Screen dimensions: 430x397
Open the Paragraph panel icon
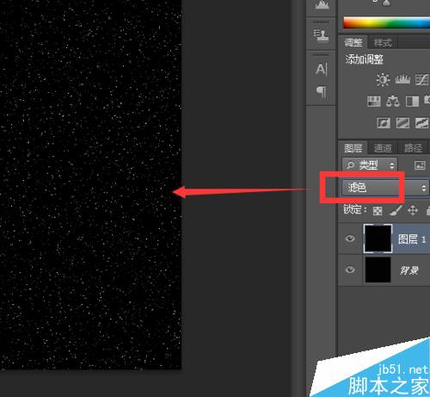pyautogui.click(x=322, y=91)
